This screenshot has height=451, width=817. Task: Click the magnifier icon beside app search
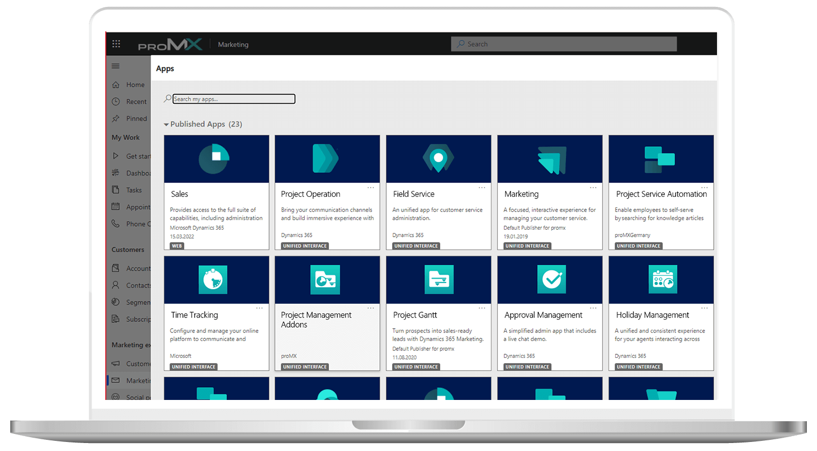tap(168, 98)
